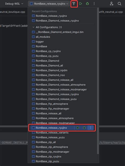Screen dimensions: 125x166
Task: Open more options for the highlighted RomBase_release_ryujinx row
Action: [90, 128]
